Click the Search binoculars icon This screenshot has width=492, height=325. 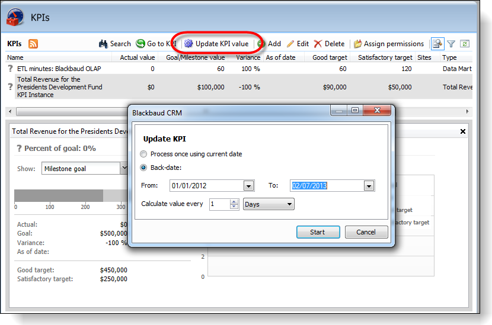point(103,44)
